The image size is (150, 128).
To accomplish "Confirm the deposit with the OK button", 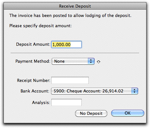I will [x=128, y=113].
